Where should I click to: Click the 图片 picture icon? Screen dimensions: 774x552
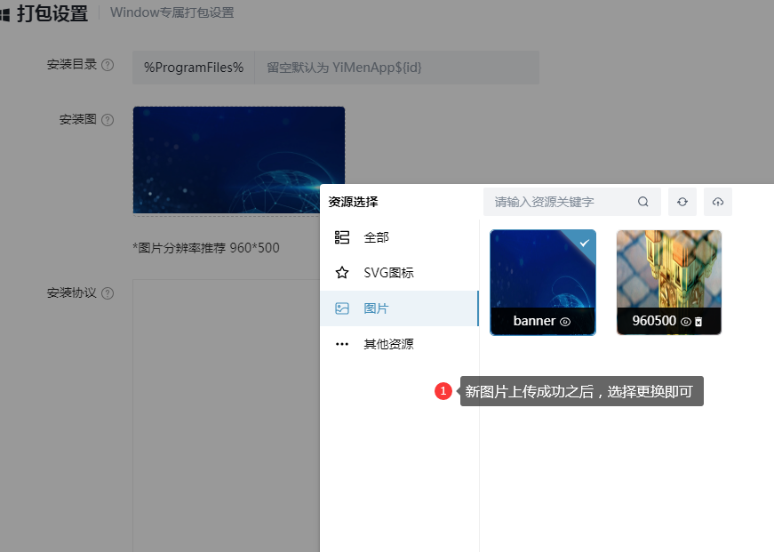tap(342, 308)
